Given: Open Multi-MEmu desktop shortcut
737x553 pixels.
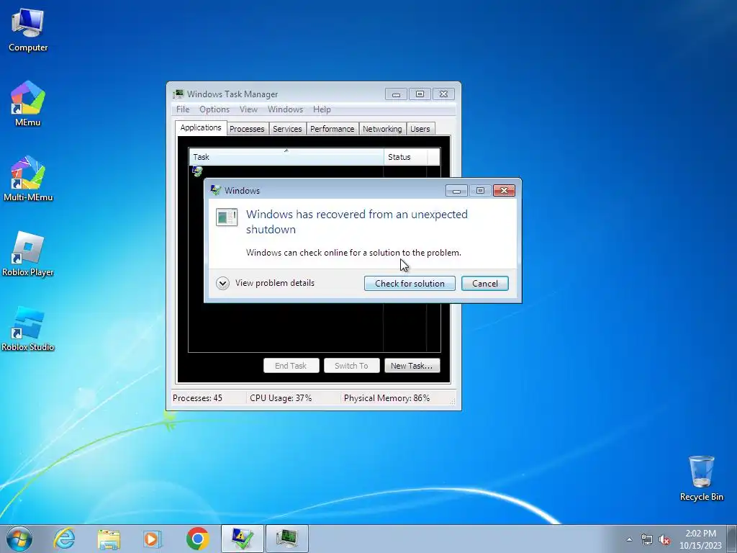Looking at the screenshot, I should 28,179.
